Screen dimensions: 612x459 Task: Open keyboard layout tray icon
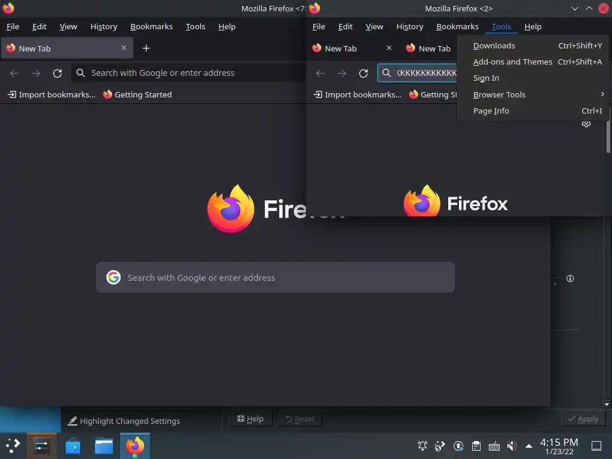(x=494, y=445)
